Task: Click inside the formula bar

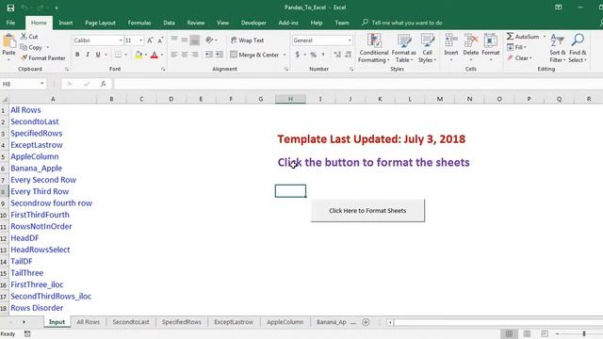Action: (x=358, y=84)
